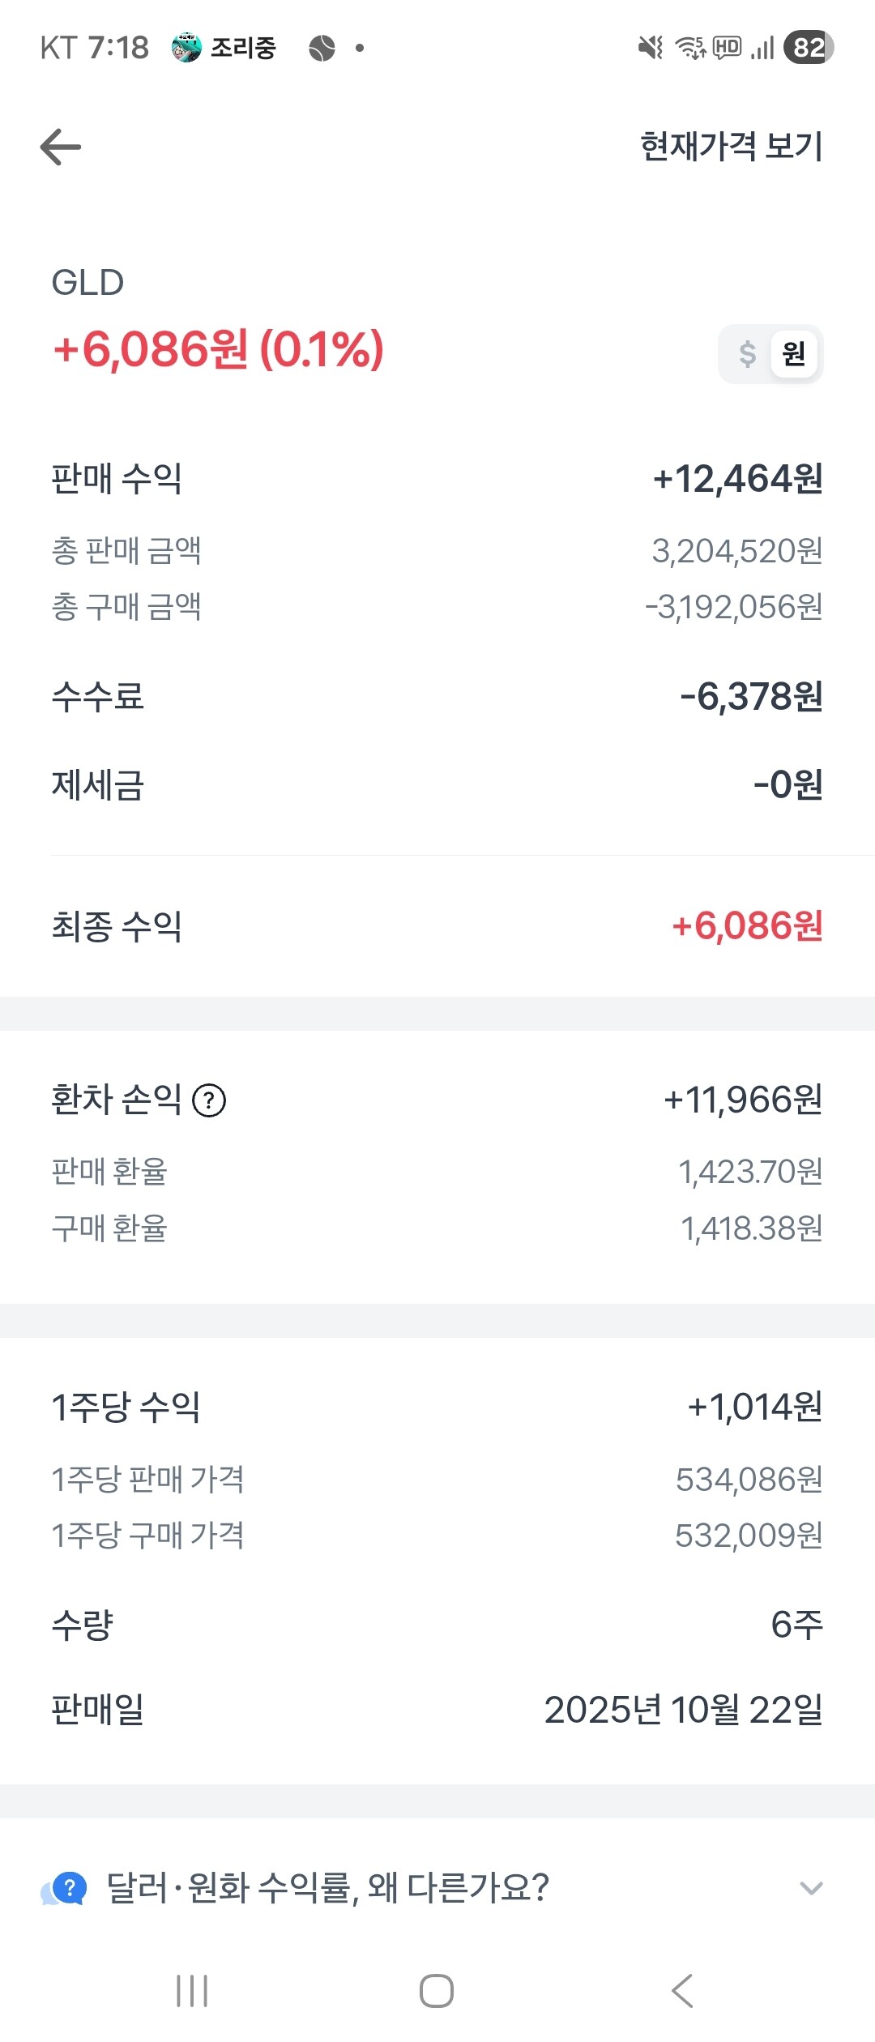Tap the battery indicator showing 82
This screenshot has width=875, height=2042.
(808, 48)
